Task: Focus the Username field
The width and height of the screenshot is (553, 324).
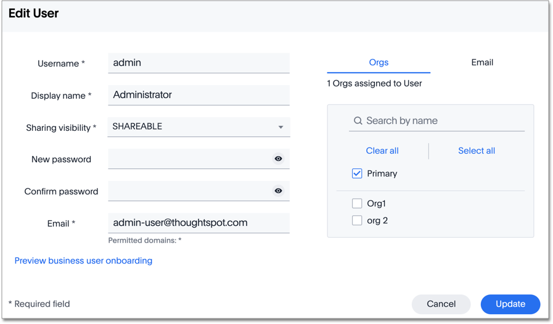Action: [x=199, y=63]
